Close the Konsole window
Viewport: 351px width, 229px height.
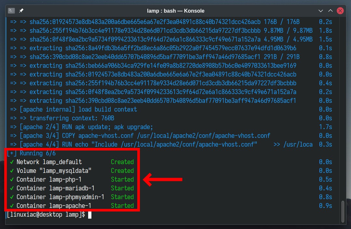coord(340,11)
